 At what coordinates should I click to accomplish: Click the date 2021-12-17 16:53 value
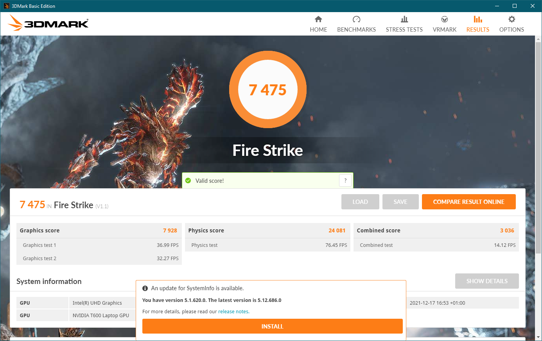click(438, 303)
